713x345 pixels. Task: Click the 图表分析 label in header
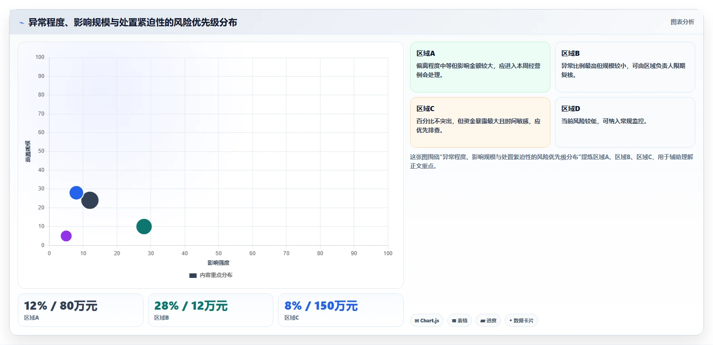[683, 22]
